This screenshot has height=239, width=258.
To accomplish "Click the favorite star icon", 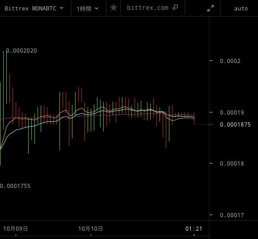I will [114, 8].
